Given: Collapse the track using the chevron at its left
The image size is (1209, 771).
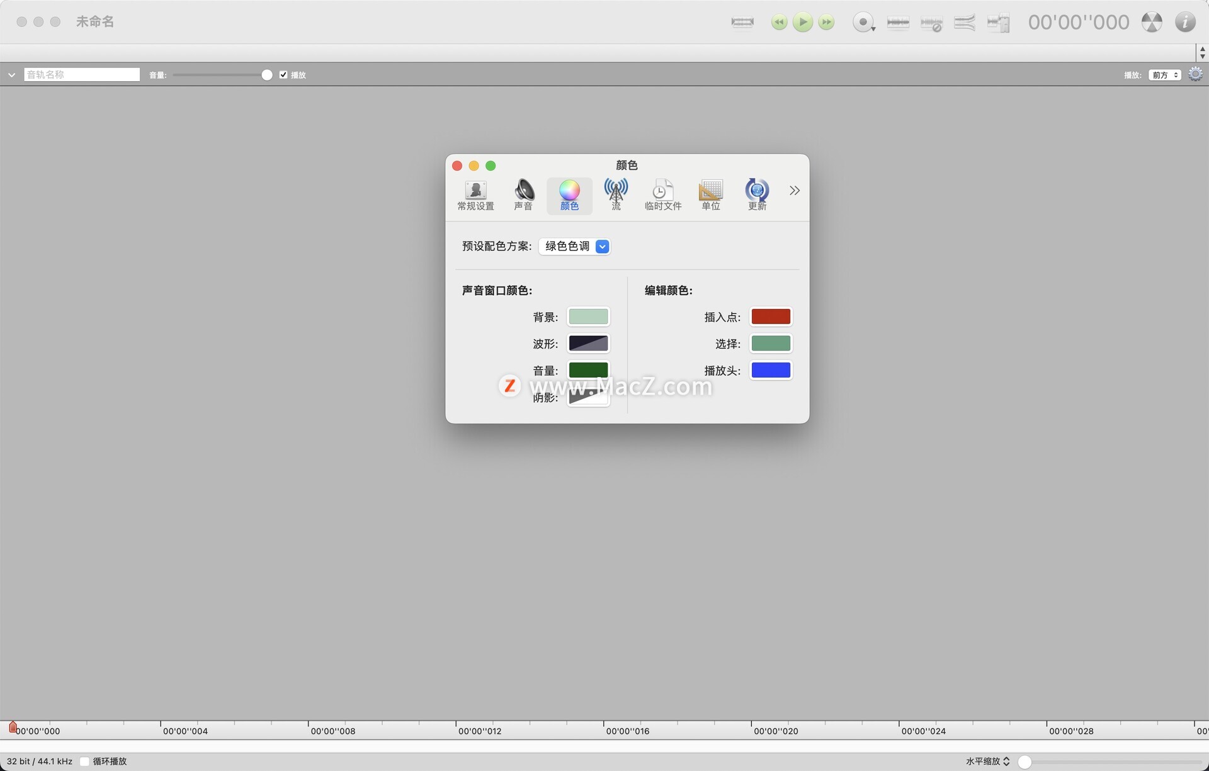Looking at the screenshot, I should 12,75.
